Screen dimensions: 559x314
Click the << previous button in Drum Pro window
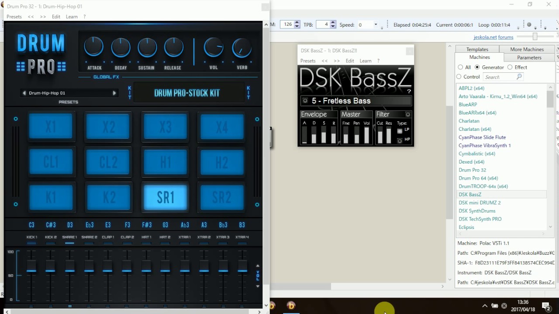(31, 17)
